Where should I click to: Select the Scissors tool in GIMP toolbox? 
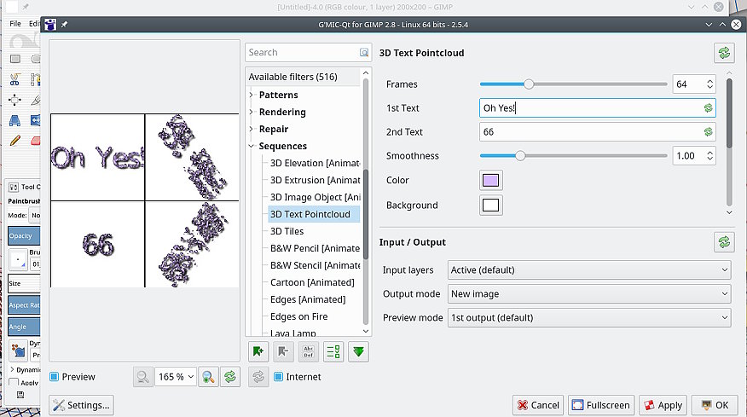coord(14,79)
